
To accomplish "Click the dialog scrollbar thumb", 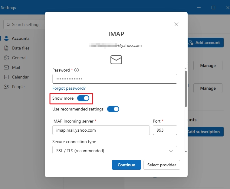I will coord(186,89).
